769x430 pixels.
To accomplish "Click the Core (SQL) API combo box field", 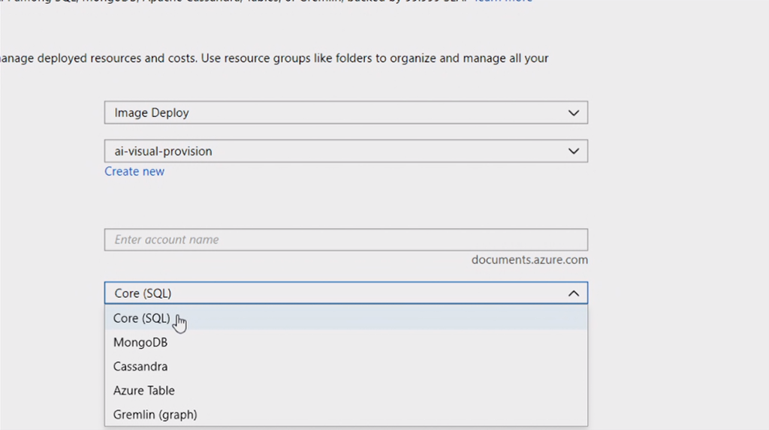I will [330, 293].
